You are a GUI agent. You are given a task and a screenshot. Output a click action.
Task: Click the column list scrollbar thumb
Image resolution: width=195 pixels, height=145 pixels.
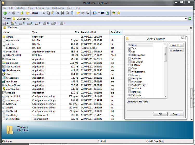point(165,54)
